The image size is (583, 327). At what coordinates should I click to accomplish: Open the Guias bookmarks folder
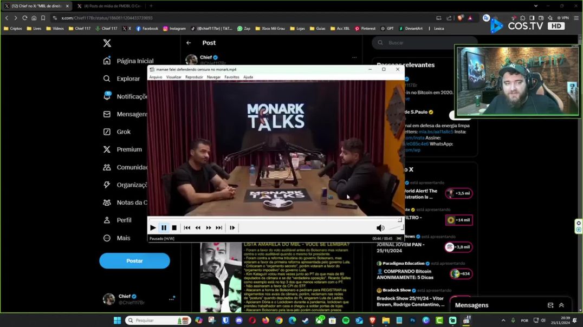[318, 28]
